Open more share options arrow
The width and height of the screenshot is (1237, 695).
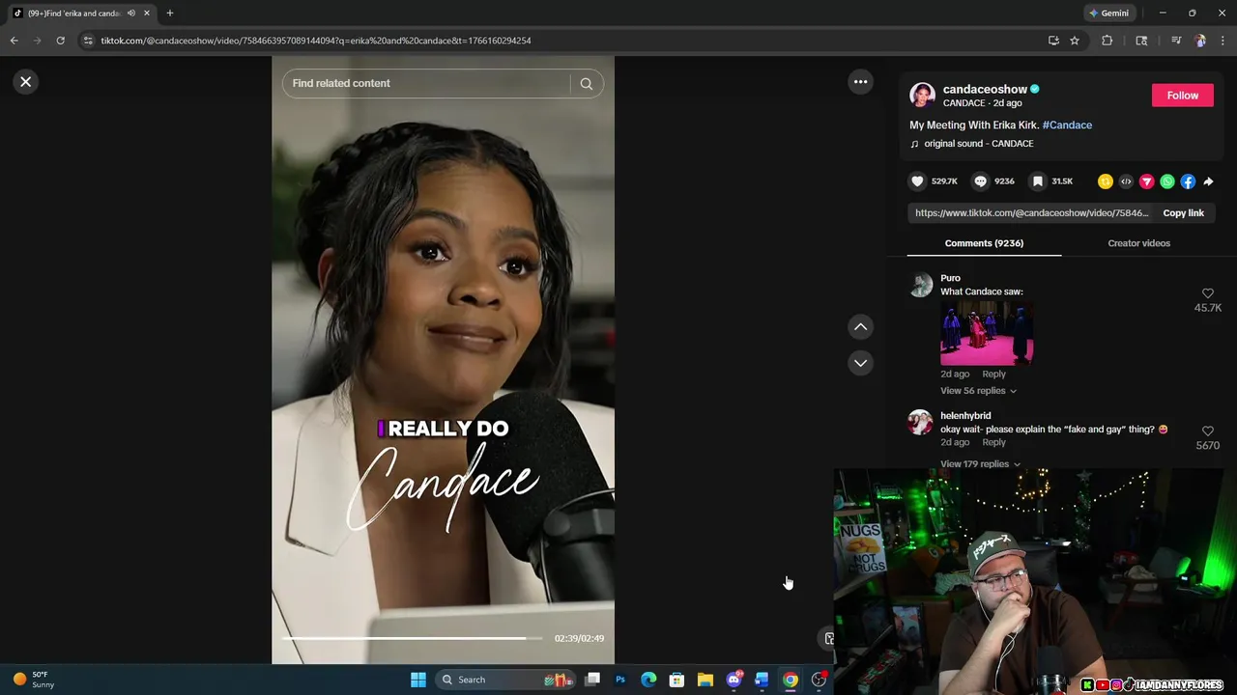coord(1208,181)
